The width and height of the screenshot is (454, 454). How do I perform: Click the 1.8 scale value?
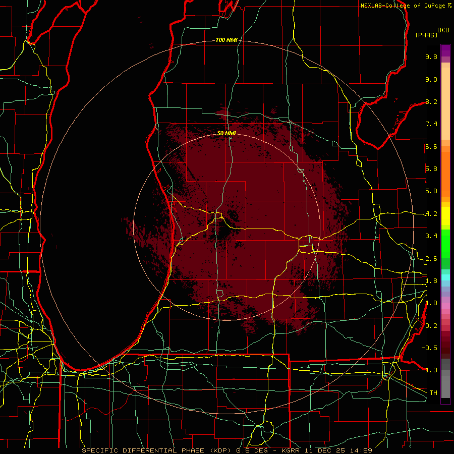[431, 281]
